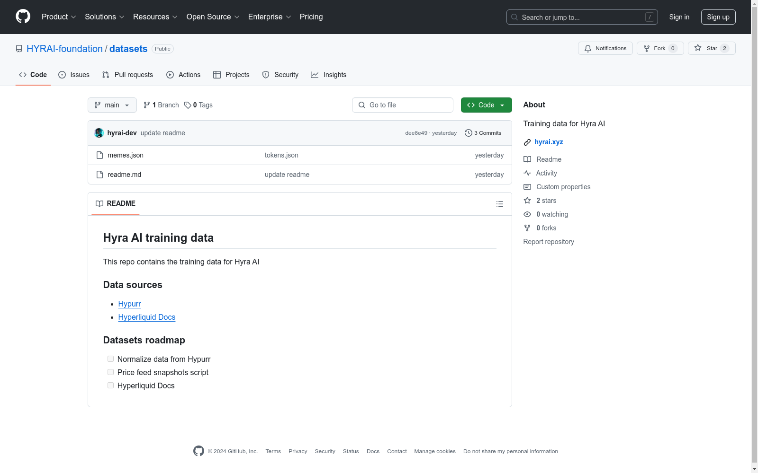This screenshot has height=473, width=758.
Task: Switch to the Issues tab
Action: [74, 75]
